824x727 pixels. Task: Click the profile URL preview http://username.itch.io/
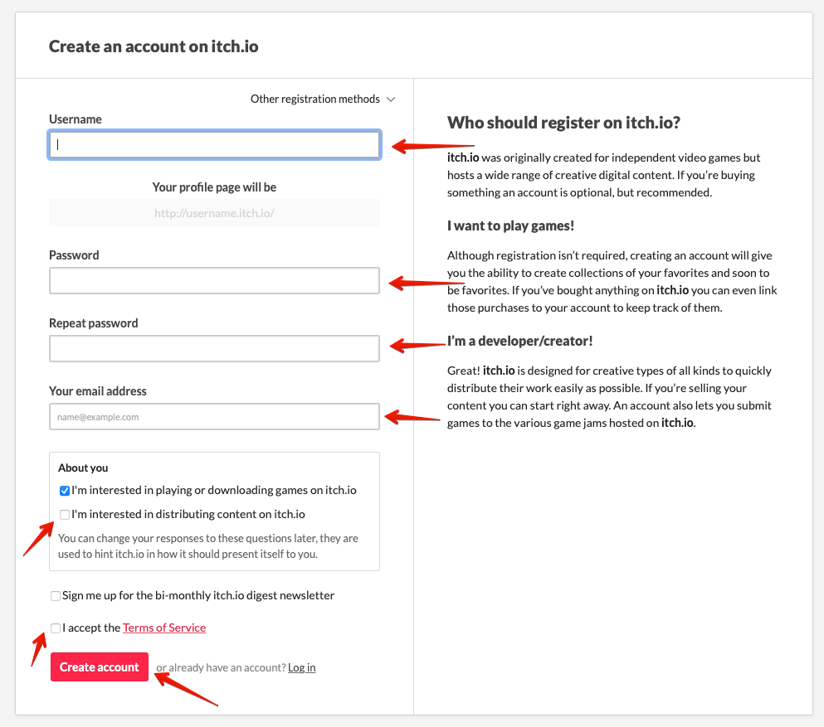214,213
